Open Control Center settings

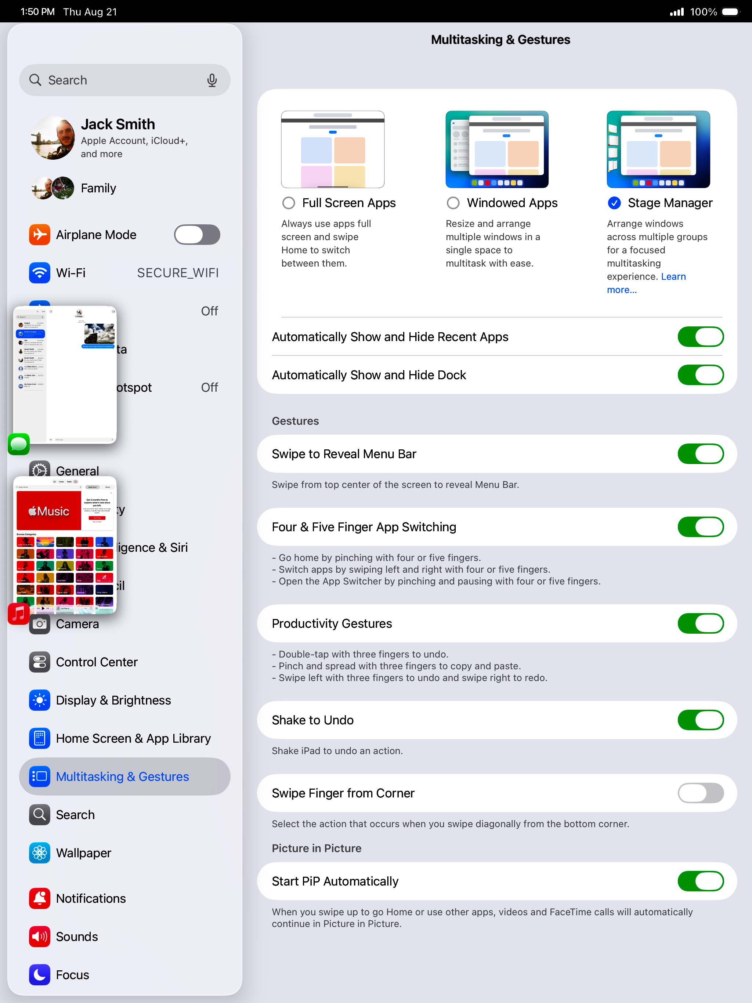coord(125,662)
